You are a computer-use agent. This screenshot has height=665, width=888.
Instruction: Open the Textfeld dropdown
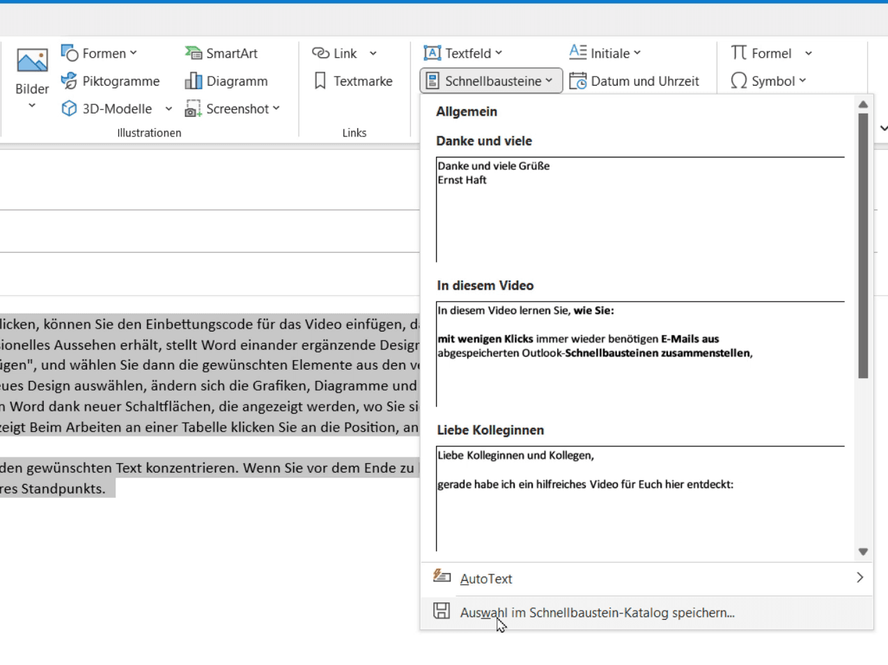463,54
